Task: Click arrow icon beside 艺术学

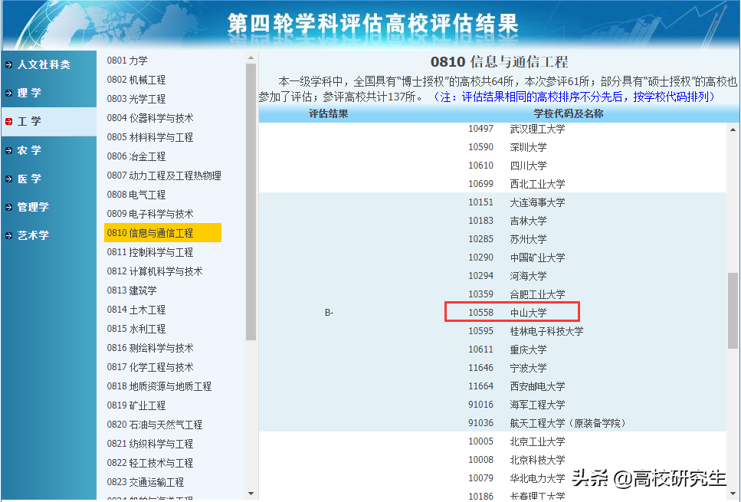Action: click(8, 235)
